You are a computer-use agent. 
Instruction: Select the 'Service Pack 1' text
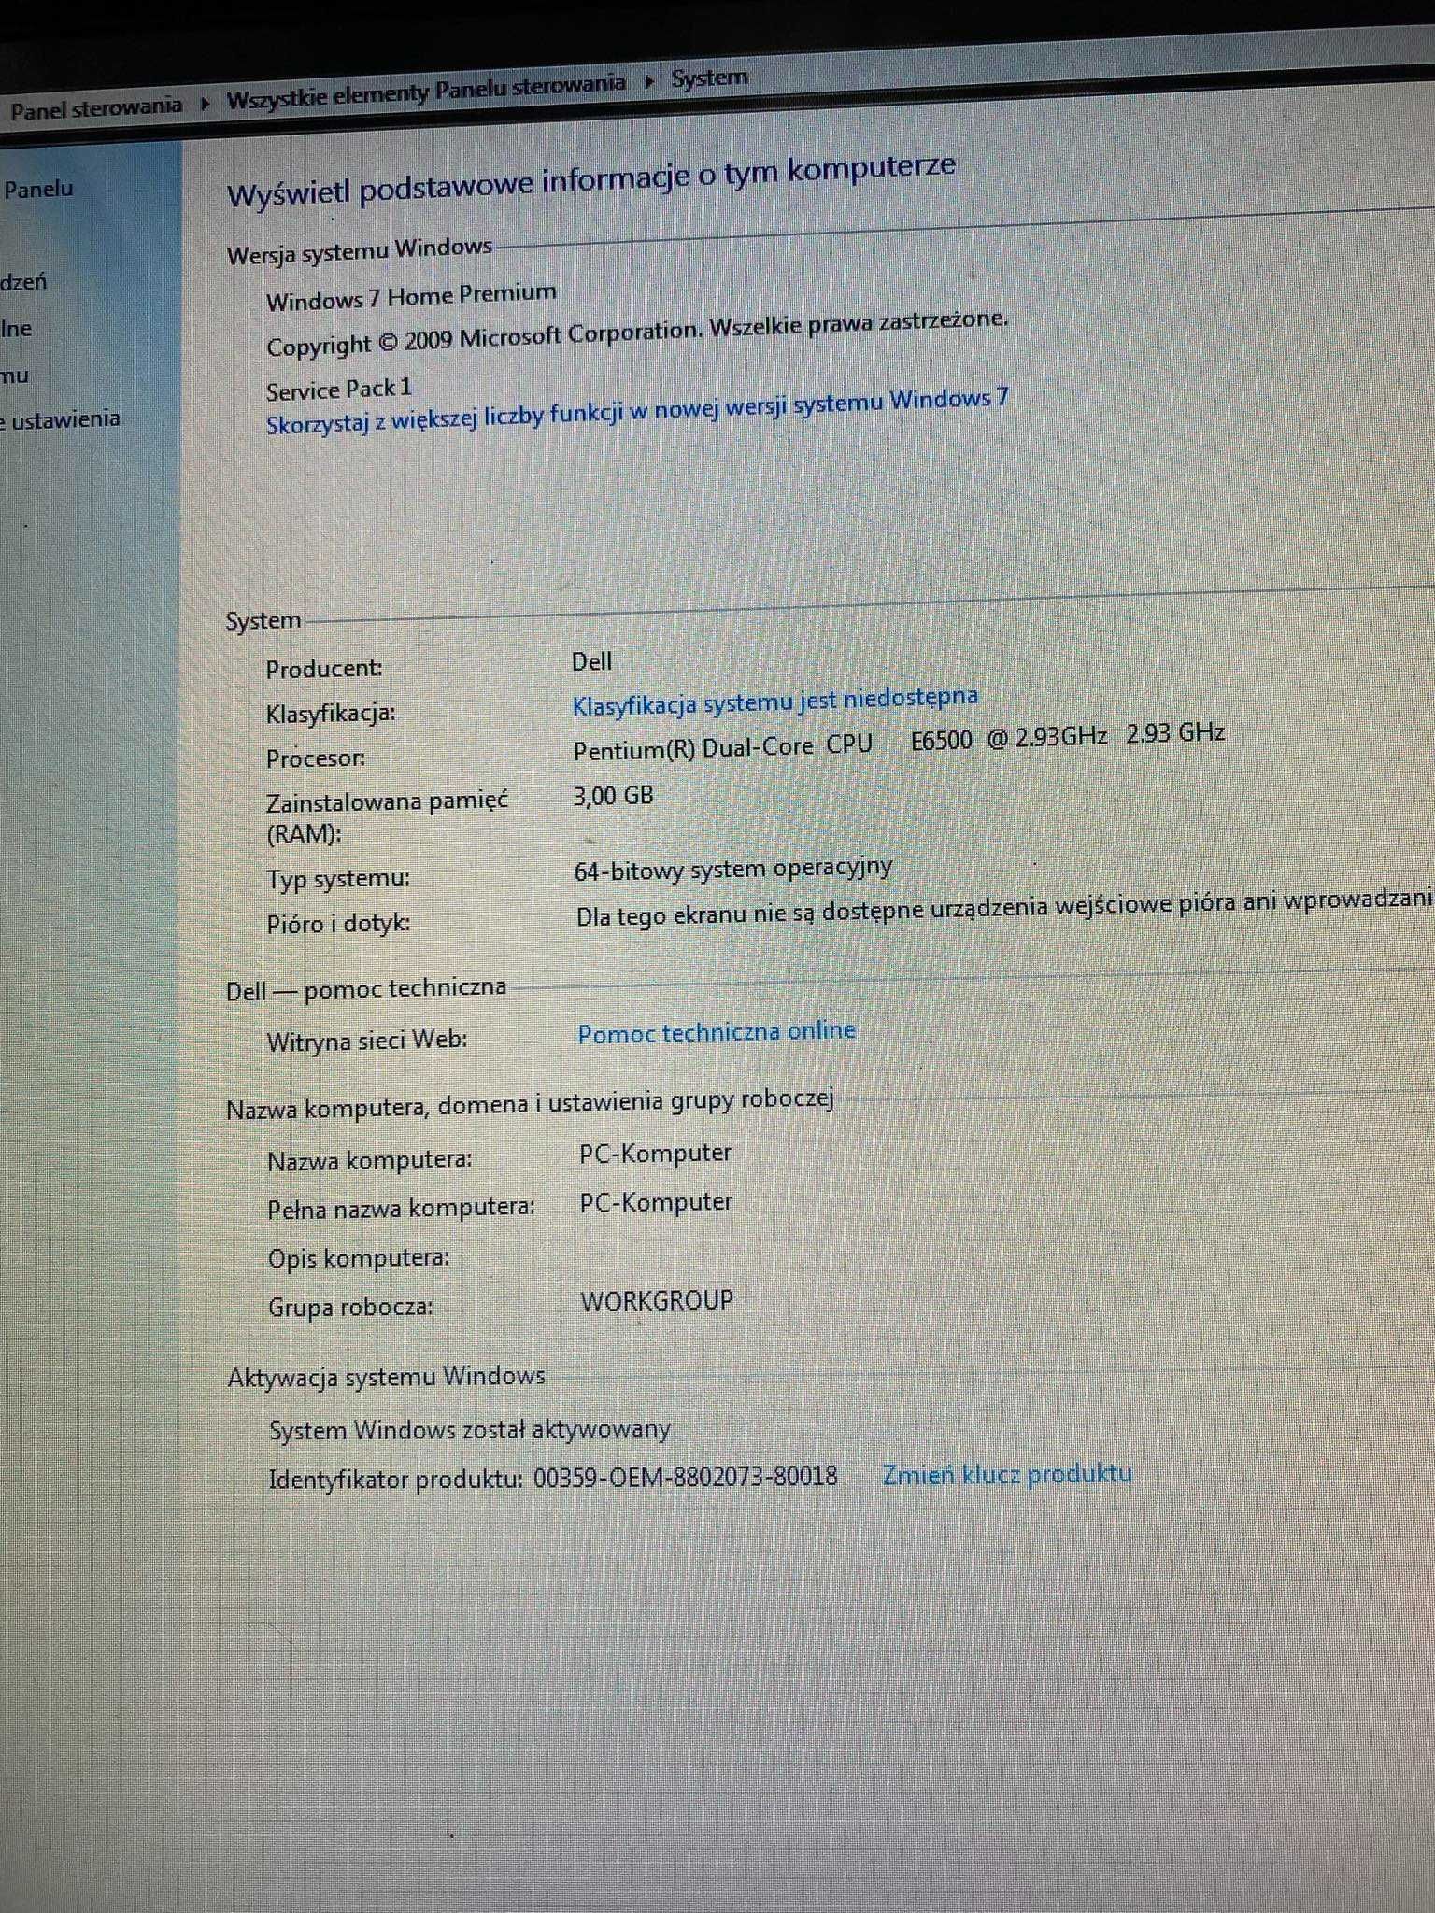click(x=339, y=389)
